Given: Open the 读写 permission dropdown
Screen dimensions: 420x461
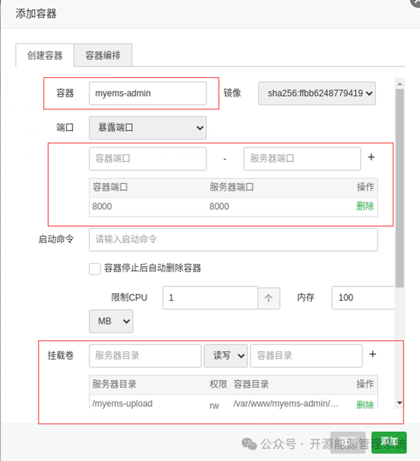Looking at the screenshot, I should tap(226, 356).
